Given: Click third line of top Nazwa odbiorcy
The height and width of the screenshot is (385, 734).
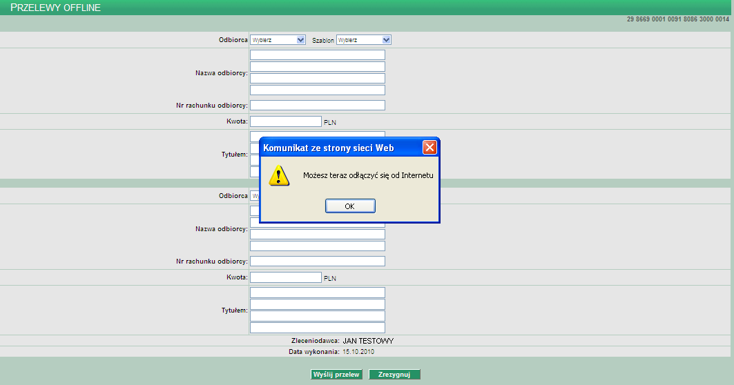Looking at the screenshot, I should point(318,78).
